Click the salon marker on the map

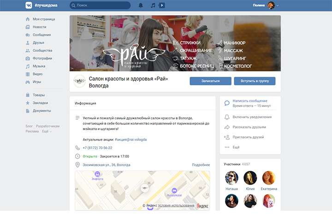(145, 188)
